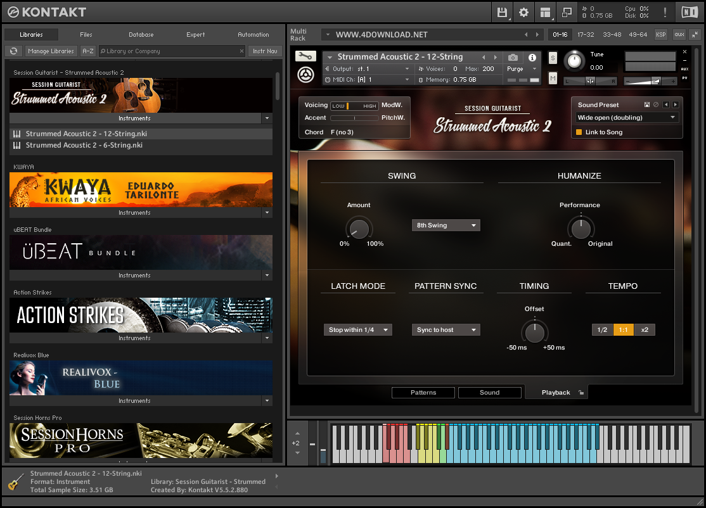706x508 pixels.
Task: Select tempo 1:1 button
Action: point(623,330)
